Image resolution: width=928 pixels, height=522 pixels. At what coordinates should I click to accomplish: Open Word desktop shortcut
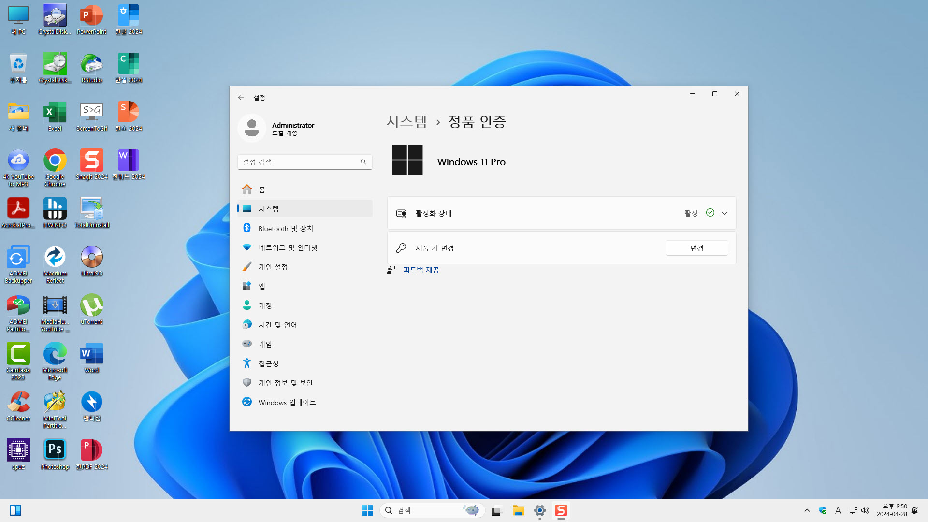(91, 358)
